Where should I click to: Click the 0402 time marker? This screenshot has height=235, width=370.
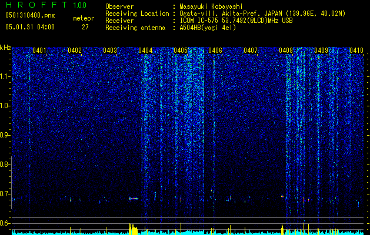click(x=75, y=51)
